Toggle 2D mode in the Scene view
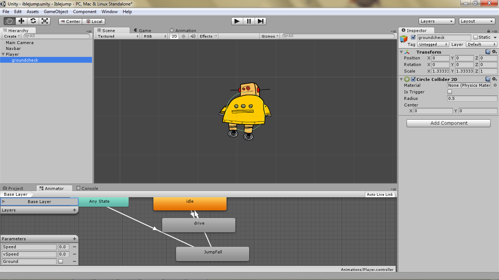Viewport: 499px width, 280px height. click(x=174, y=36)
